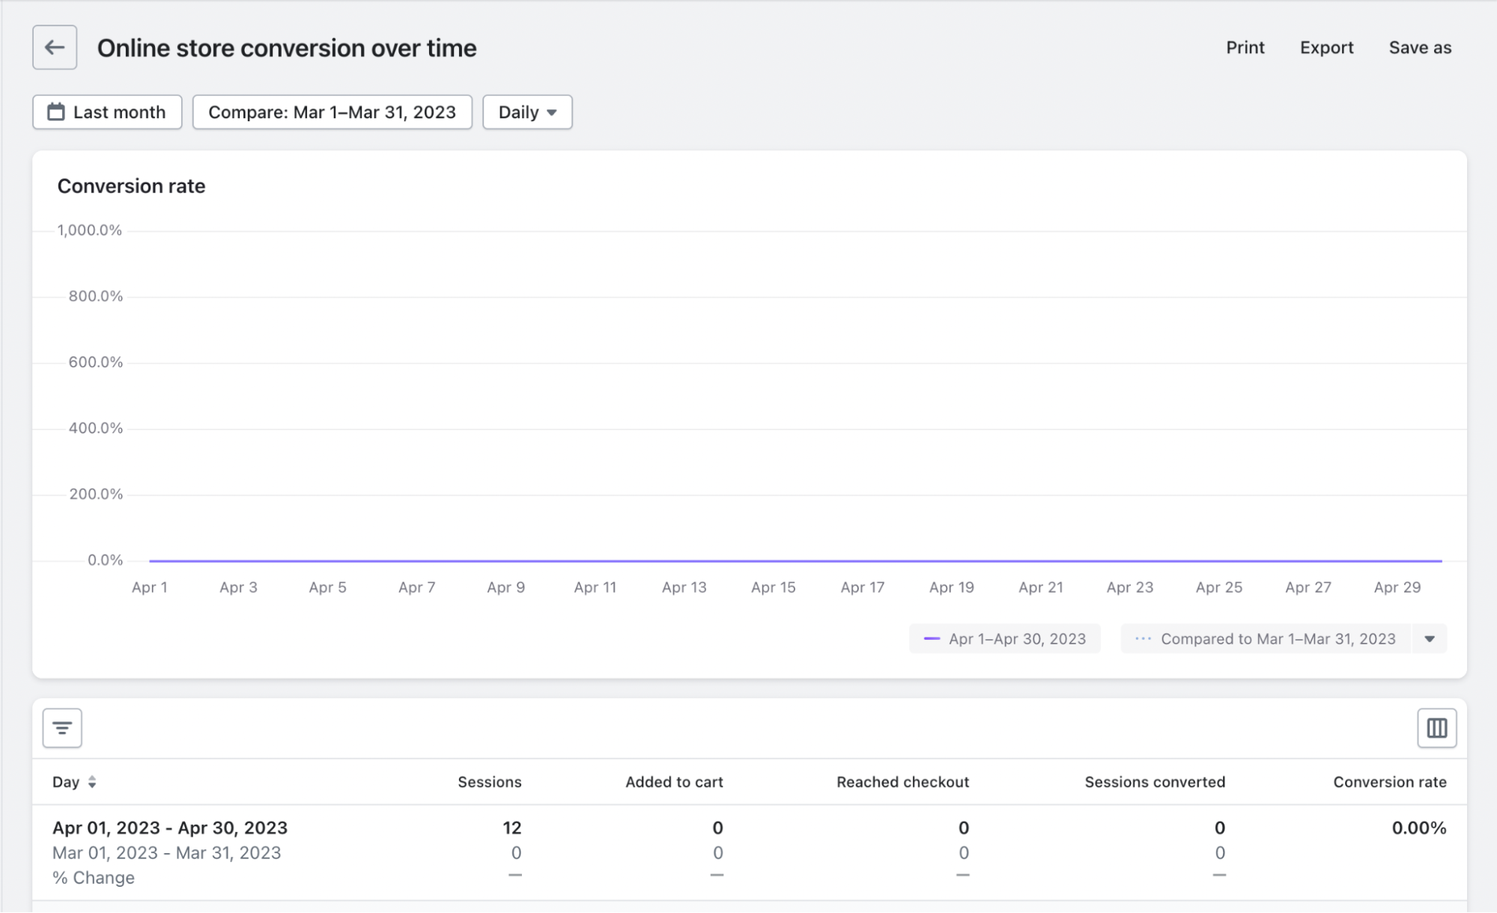Click the back arrow button
This screenshot has height=913, width=1497.
(x=54, y=47)
